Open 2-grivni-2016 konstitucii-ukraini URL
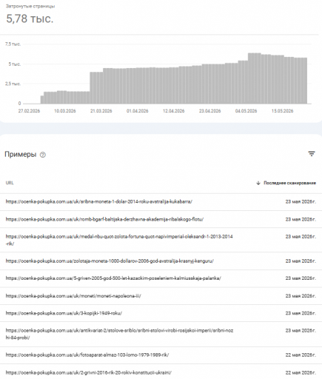 tap(88, 372)
